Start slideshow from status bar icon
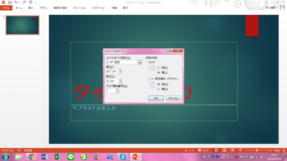This screenshot has width=287, height=161. pos(240,150)
